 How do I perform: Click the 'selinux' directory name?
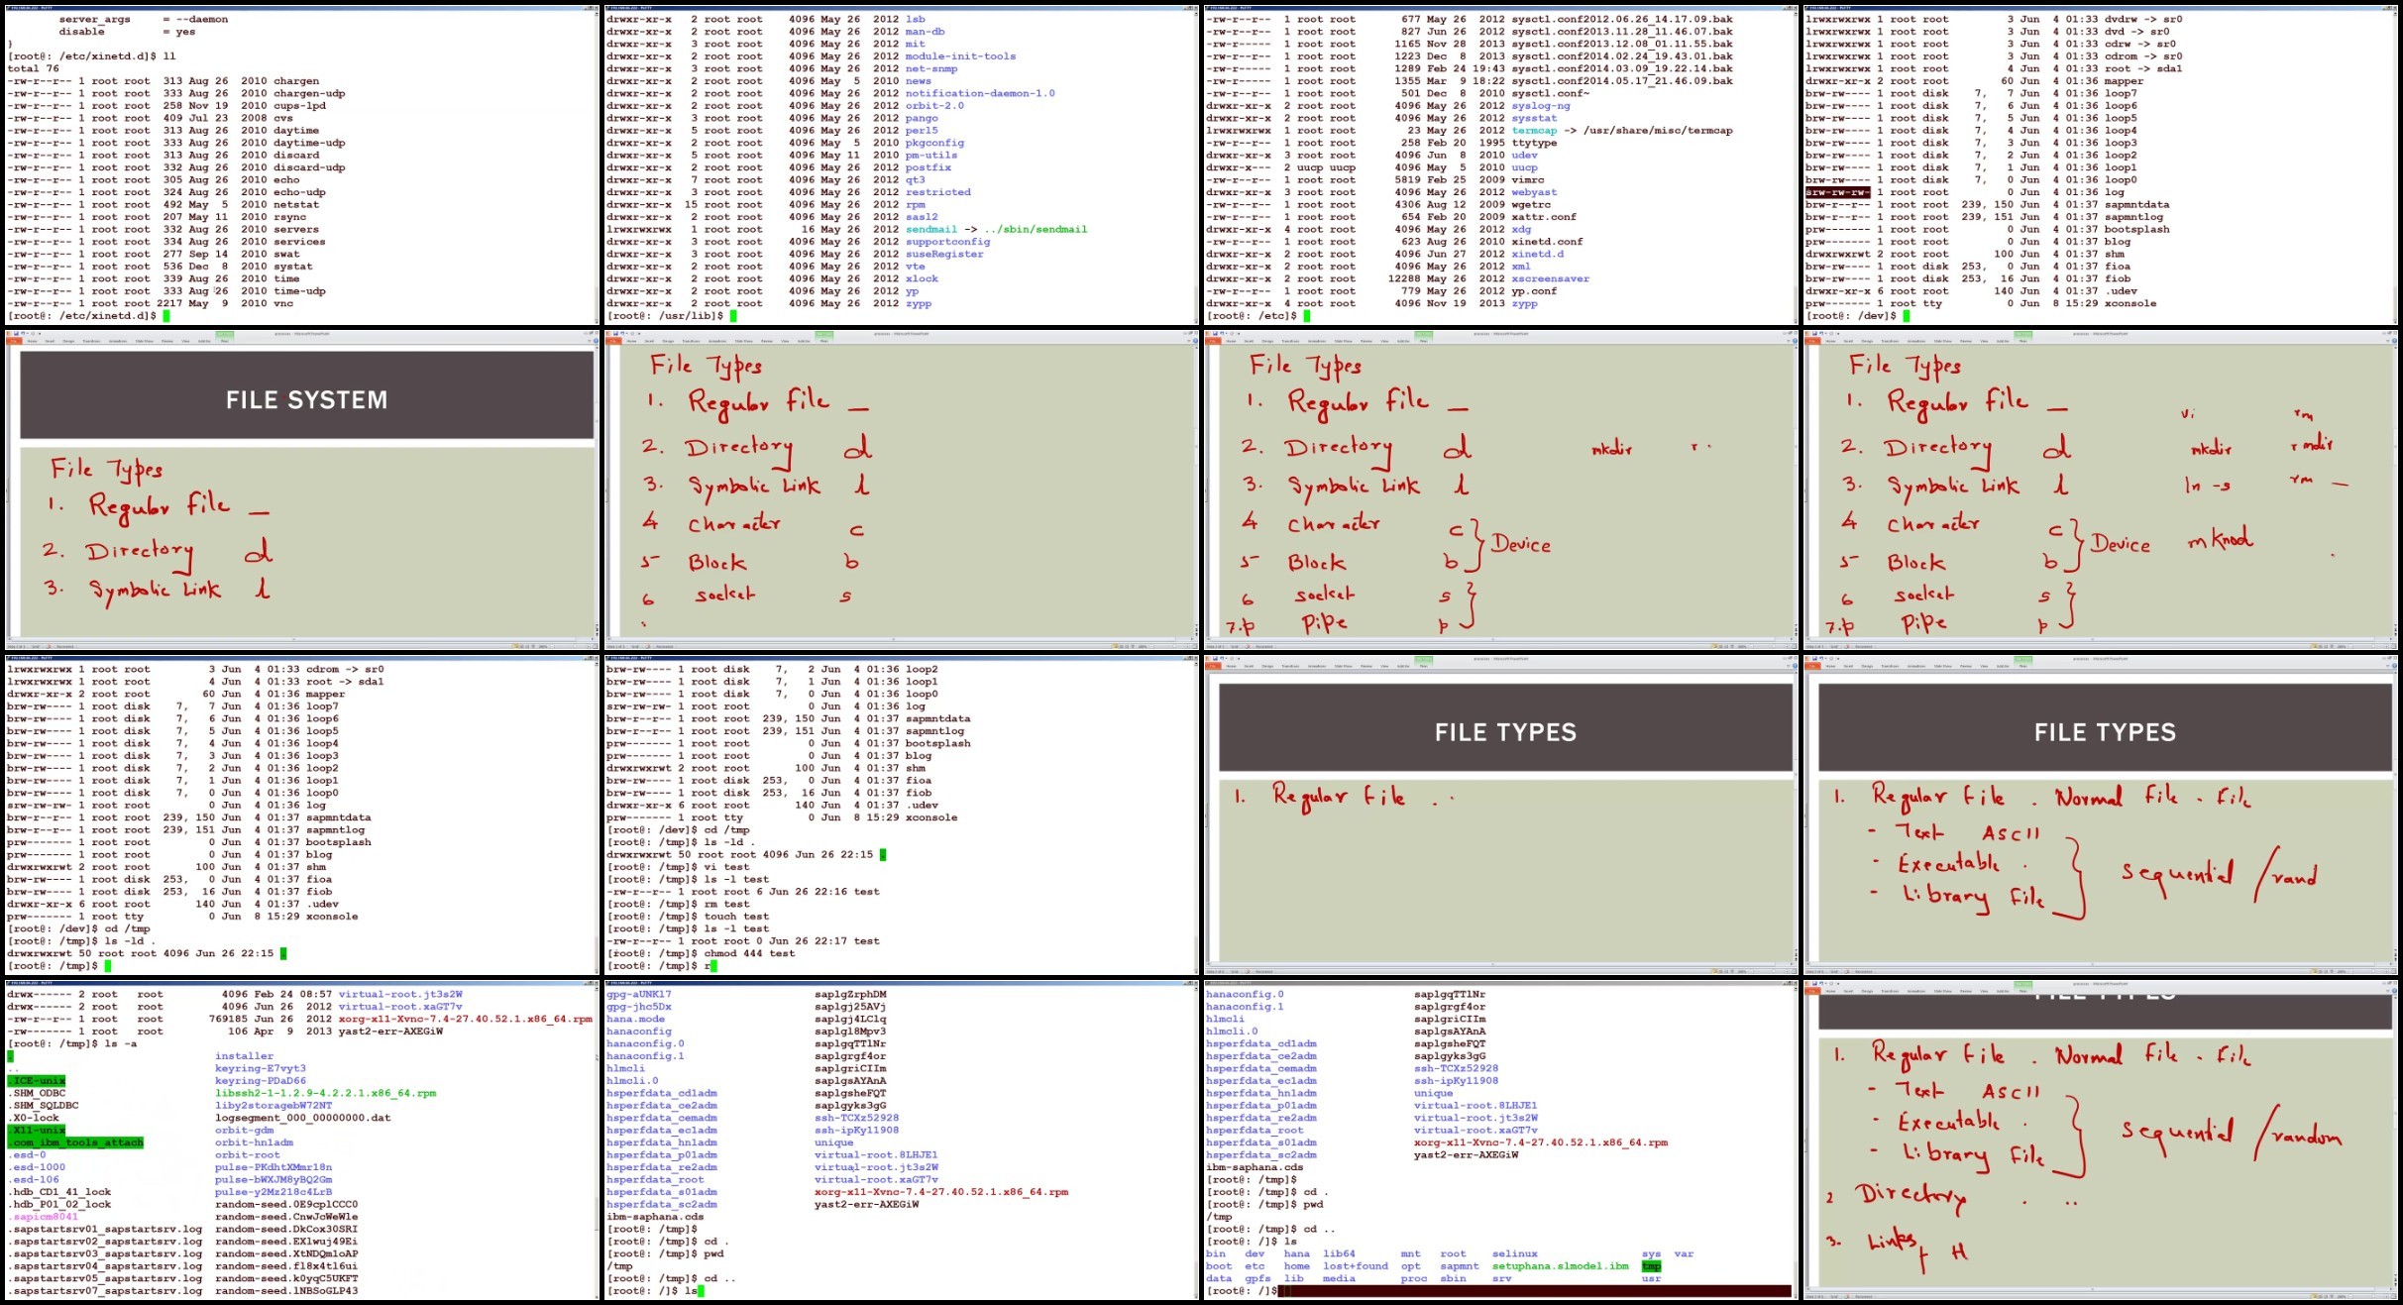click(x=1515, y=1253)
